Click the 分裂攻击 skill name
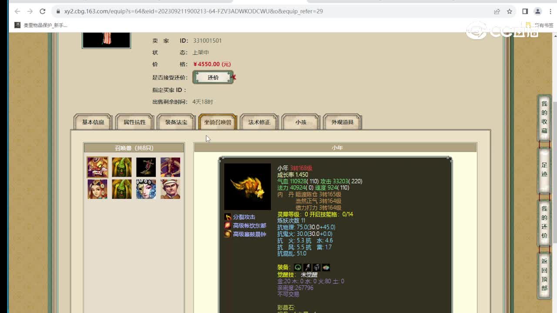This screenshot has height=313, width=557. (244, 217)
